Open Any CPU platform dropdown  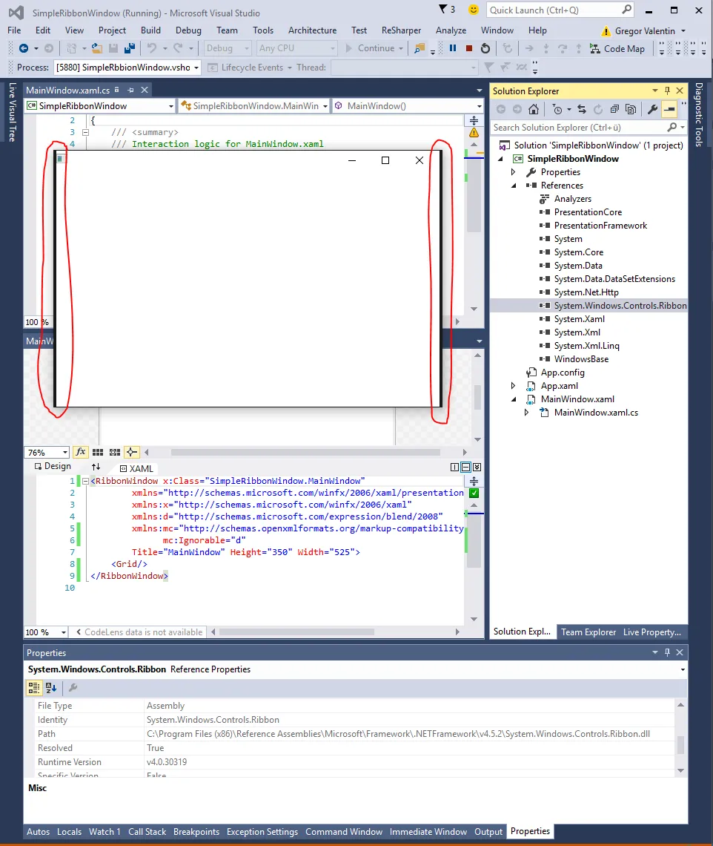click(296, 48)
